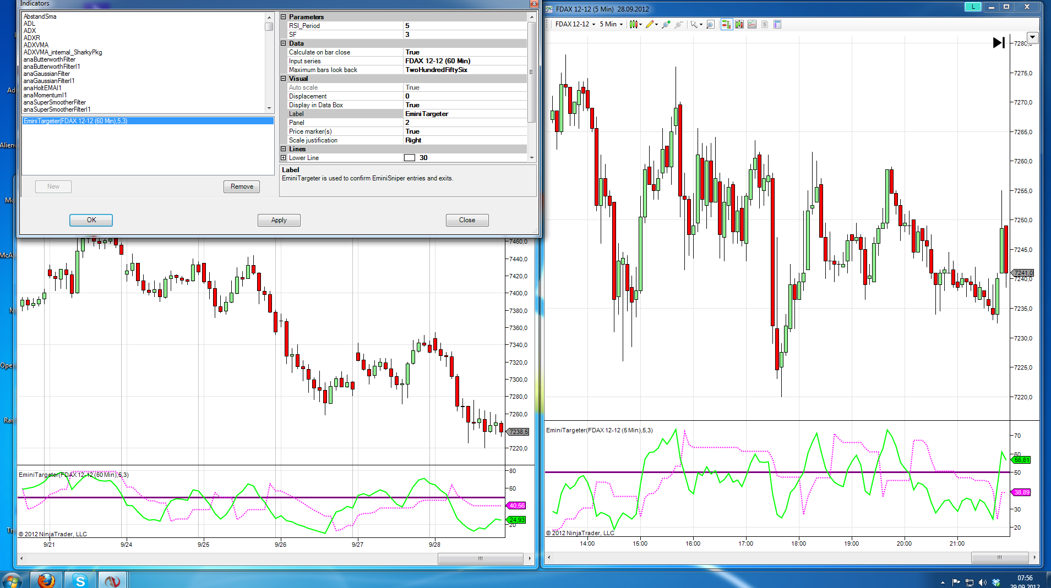Edit the RSI_Period value
The height and width of the screenshot is (588, 1051).
click(465, 26)
